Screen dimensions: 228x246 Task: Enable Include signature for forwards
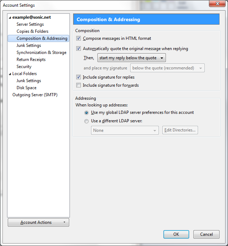78,85
